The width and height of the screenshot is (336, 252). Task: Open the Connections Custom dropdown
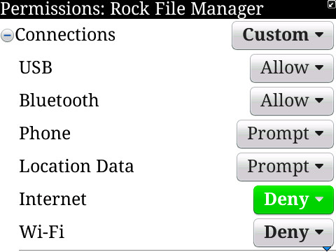coord(283,35)
